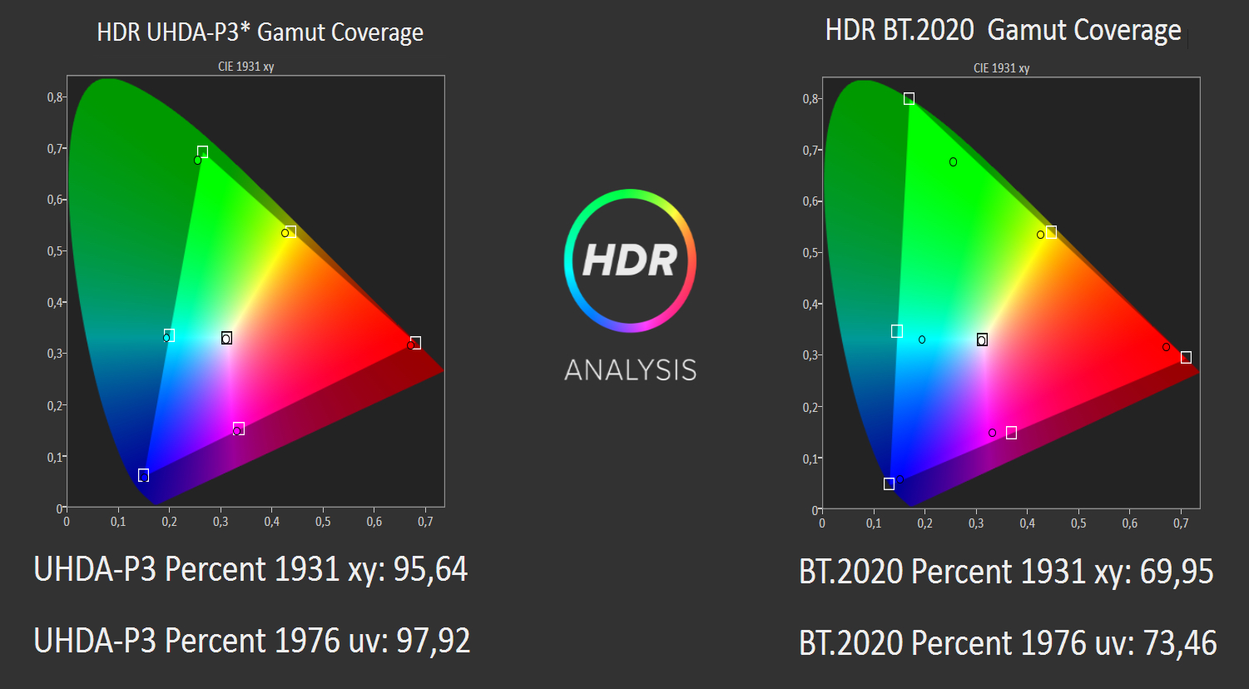Click cyan target square in BT.2020 chart
The image size is (1249, 689).
click(x=896, y=331)
